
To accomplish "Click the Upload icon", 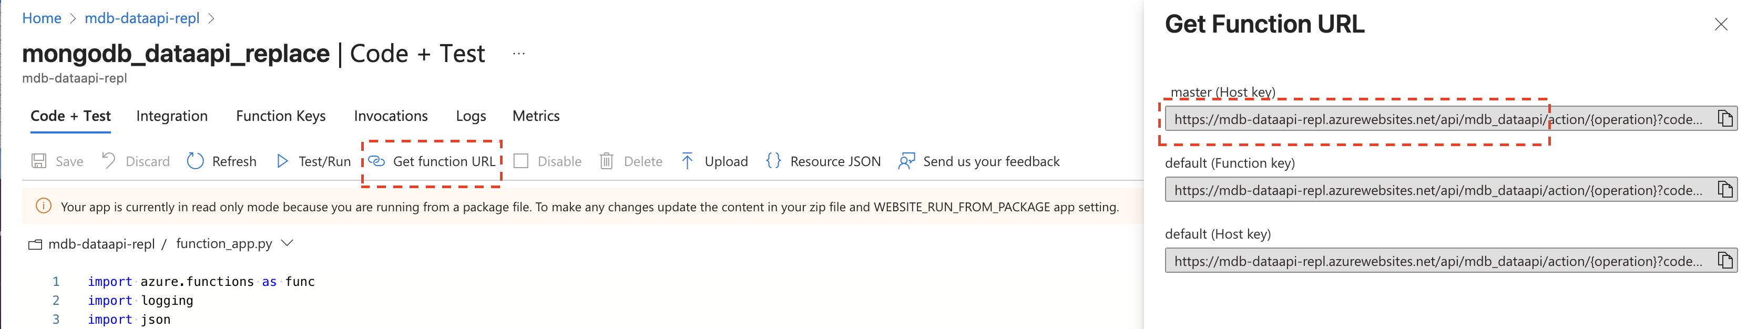I will [688, 161].
